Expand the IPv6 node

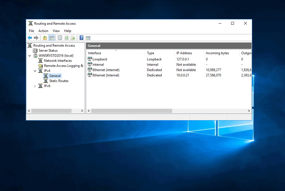[x=35, y=86]
